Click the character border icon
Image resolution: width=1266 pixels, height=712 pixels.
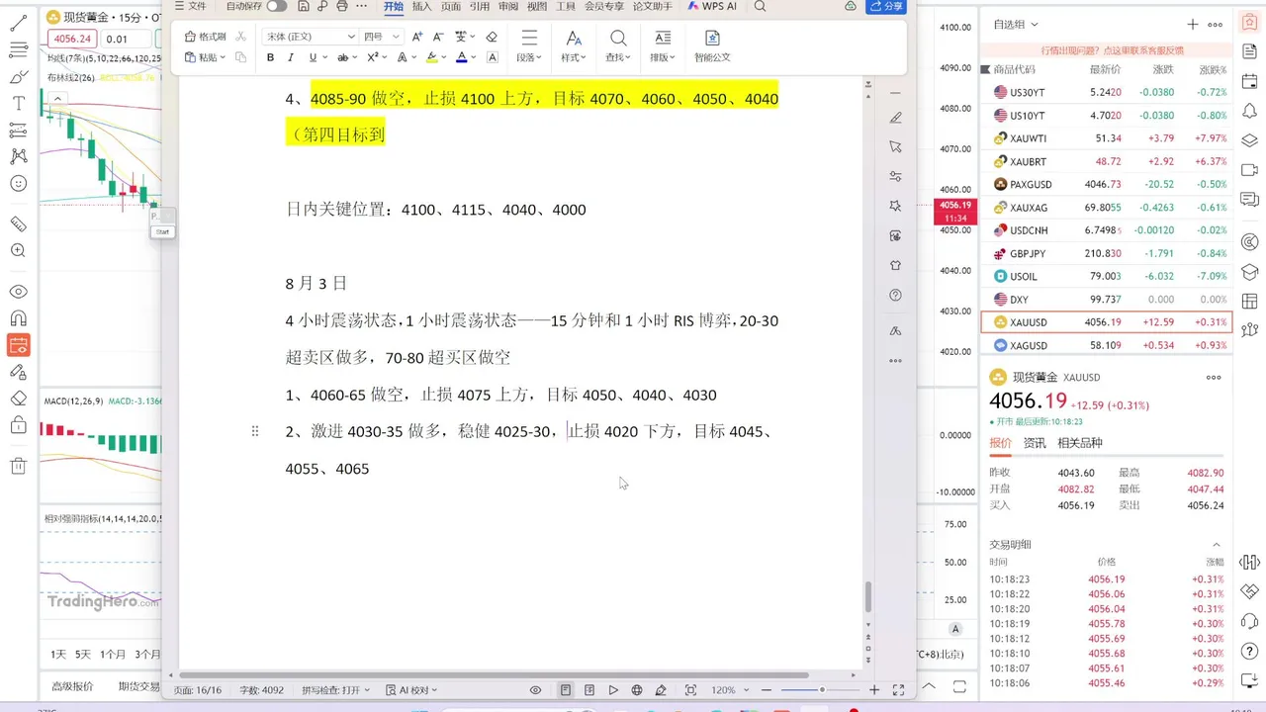pos(493,57)
